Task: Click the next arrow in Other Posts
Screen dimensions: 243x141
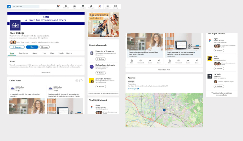Action: point(81,80)
